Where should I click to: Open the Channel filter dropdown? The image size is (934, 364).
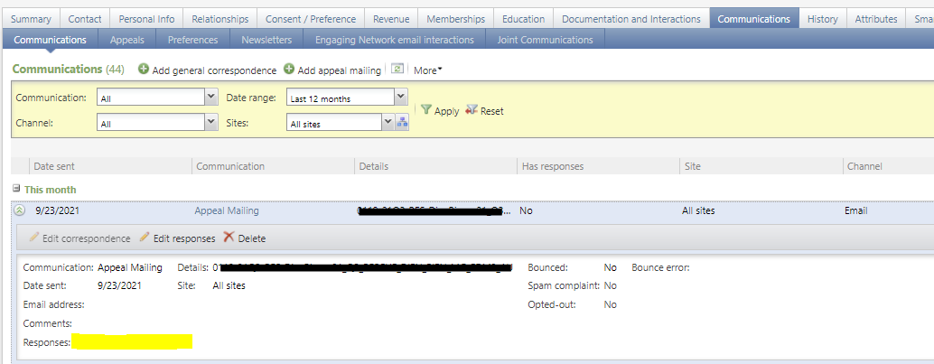210,122
